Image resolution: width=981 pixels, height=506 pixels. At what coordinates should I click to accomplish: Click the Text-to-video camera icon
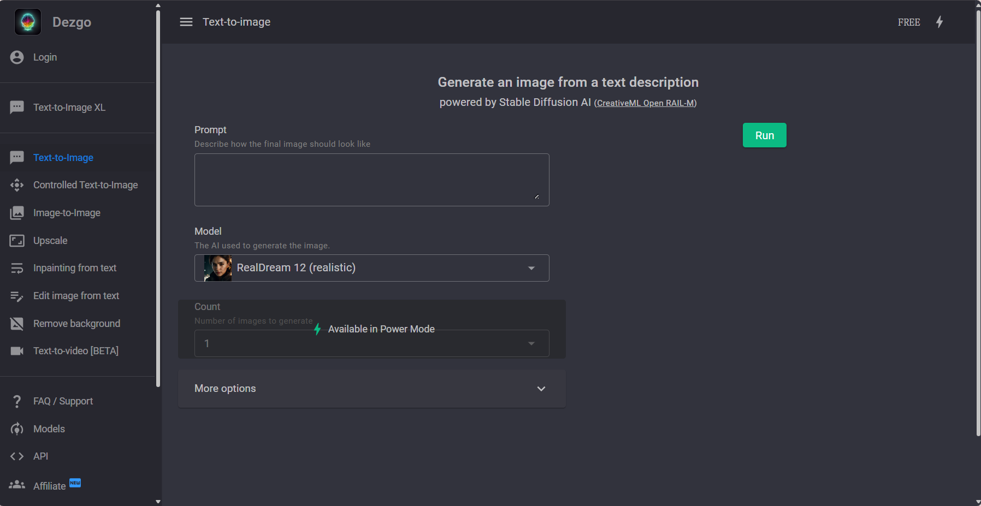pos(17,351)
